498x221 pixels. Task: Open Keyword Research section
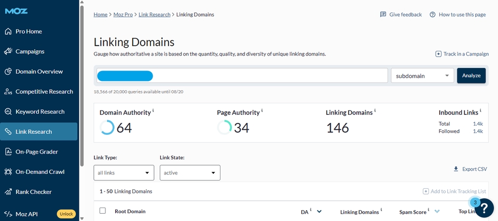click(39, 112)
